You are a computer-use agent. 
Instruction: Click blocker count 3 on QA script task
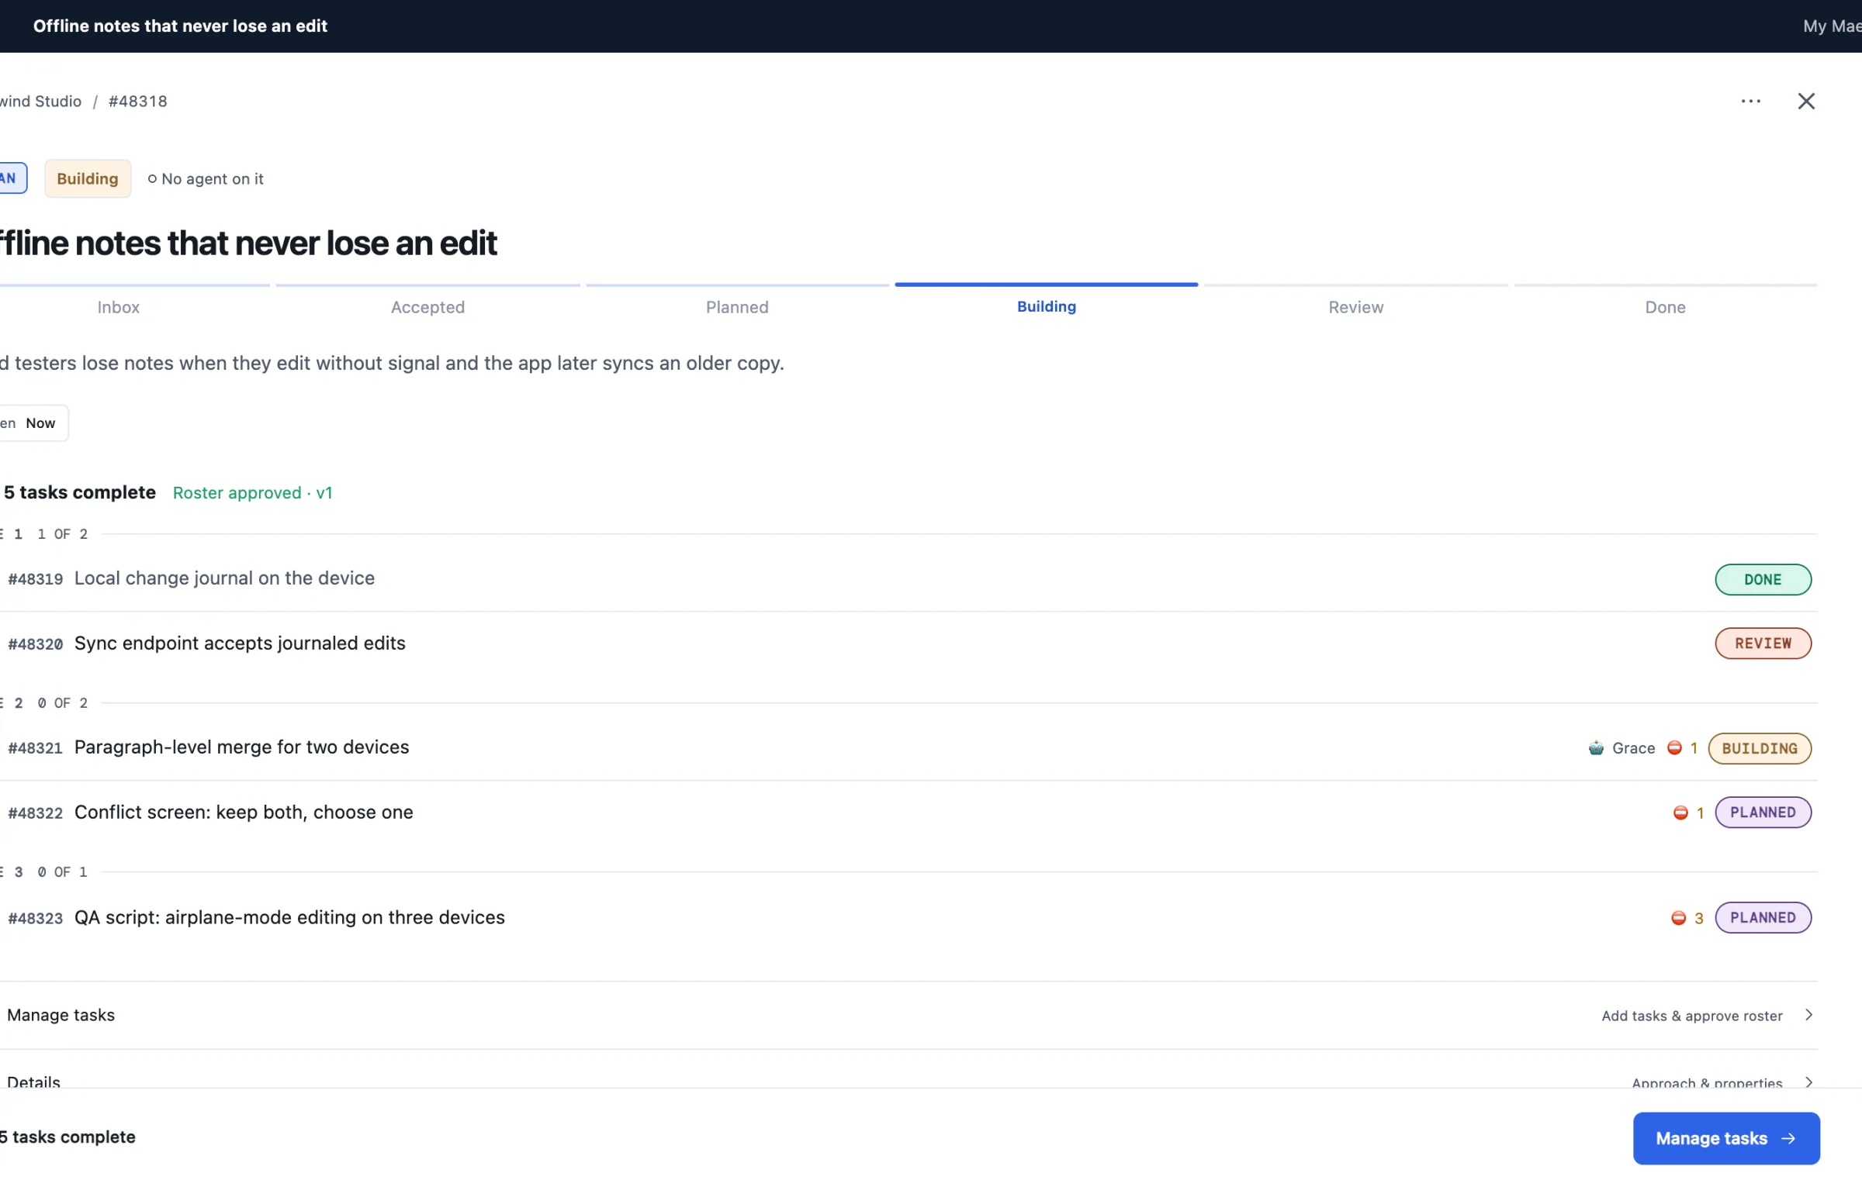click(x=1698, y=919)
